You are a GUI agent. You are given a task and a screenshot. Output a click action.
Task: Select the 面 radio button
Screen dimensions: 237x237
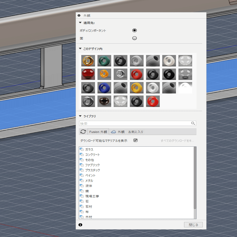pyautogui.click(x=134, y=38)
